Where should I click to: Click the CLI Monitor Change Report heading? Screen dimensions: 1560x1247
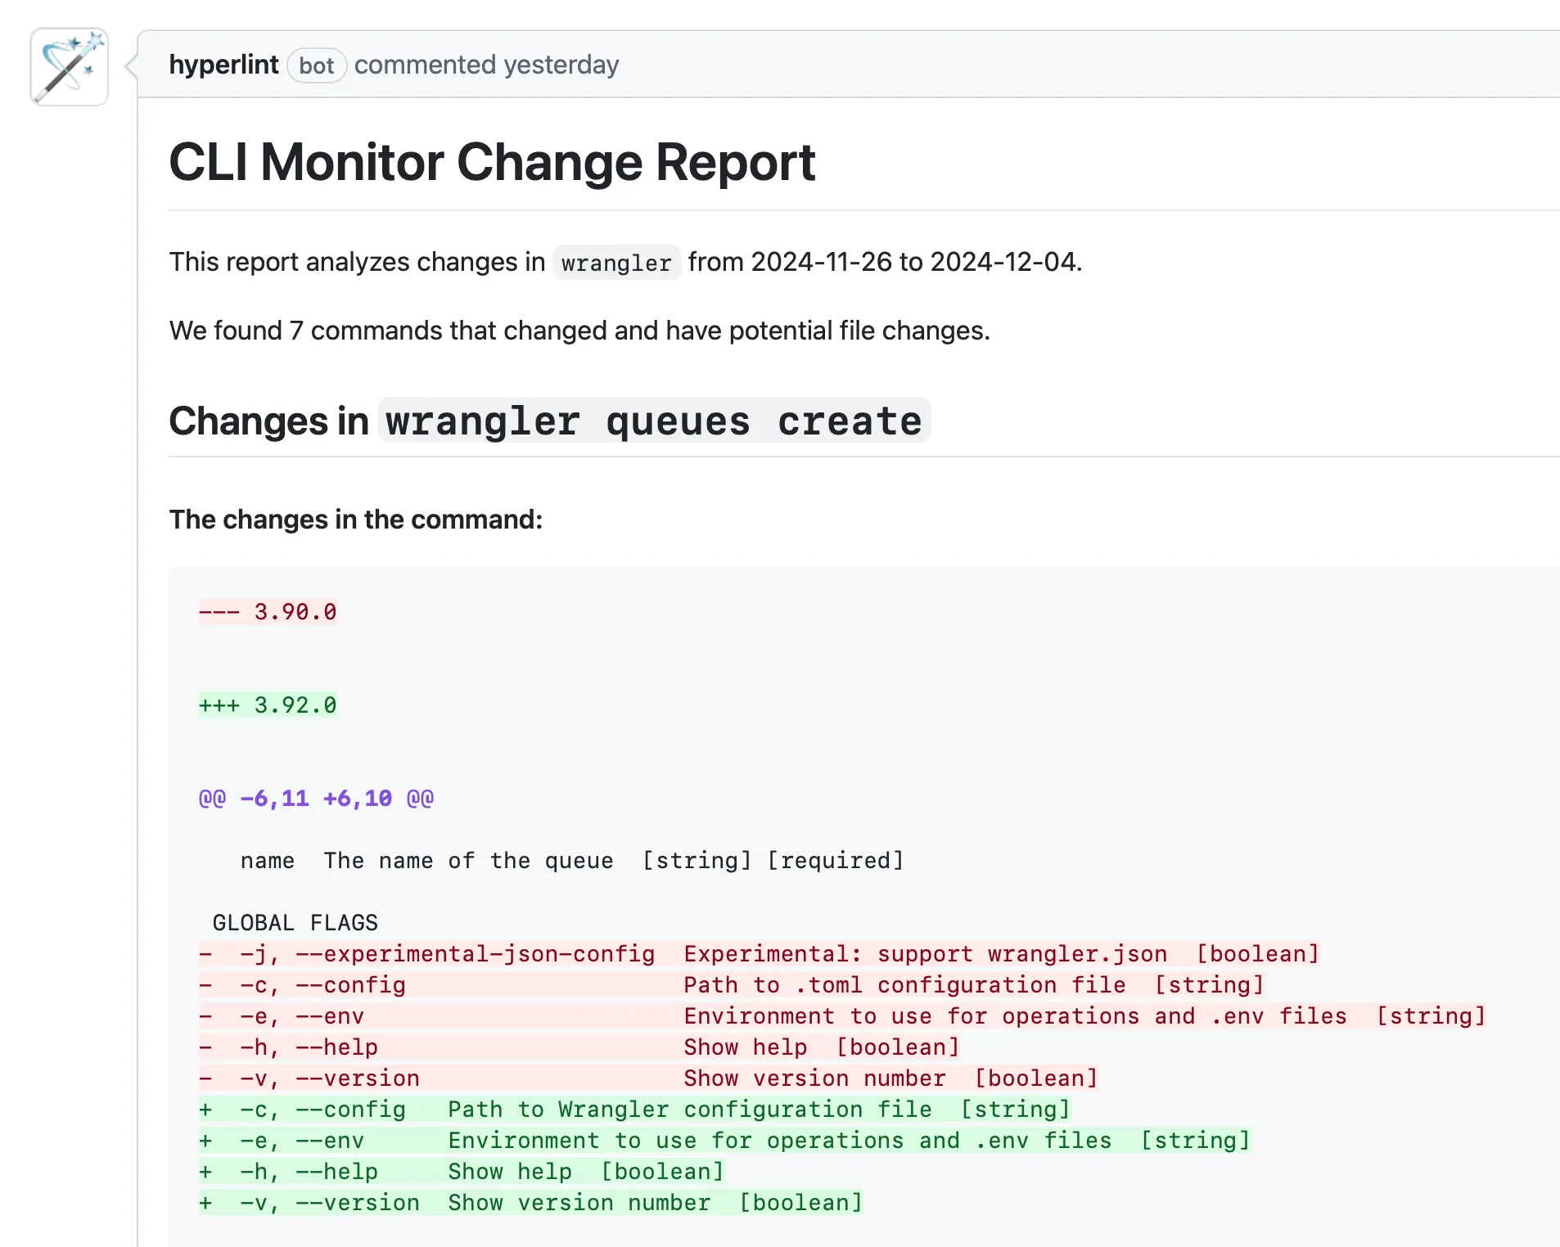(x=492, y=162)
